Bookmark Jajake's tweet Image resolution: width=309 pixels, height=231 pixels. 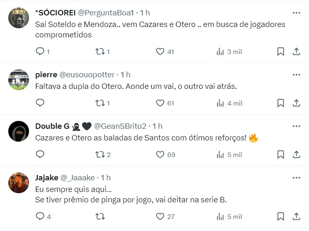280,216
